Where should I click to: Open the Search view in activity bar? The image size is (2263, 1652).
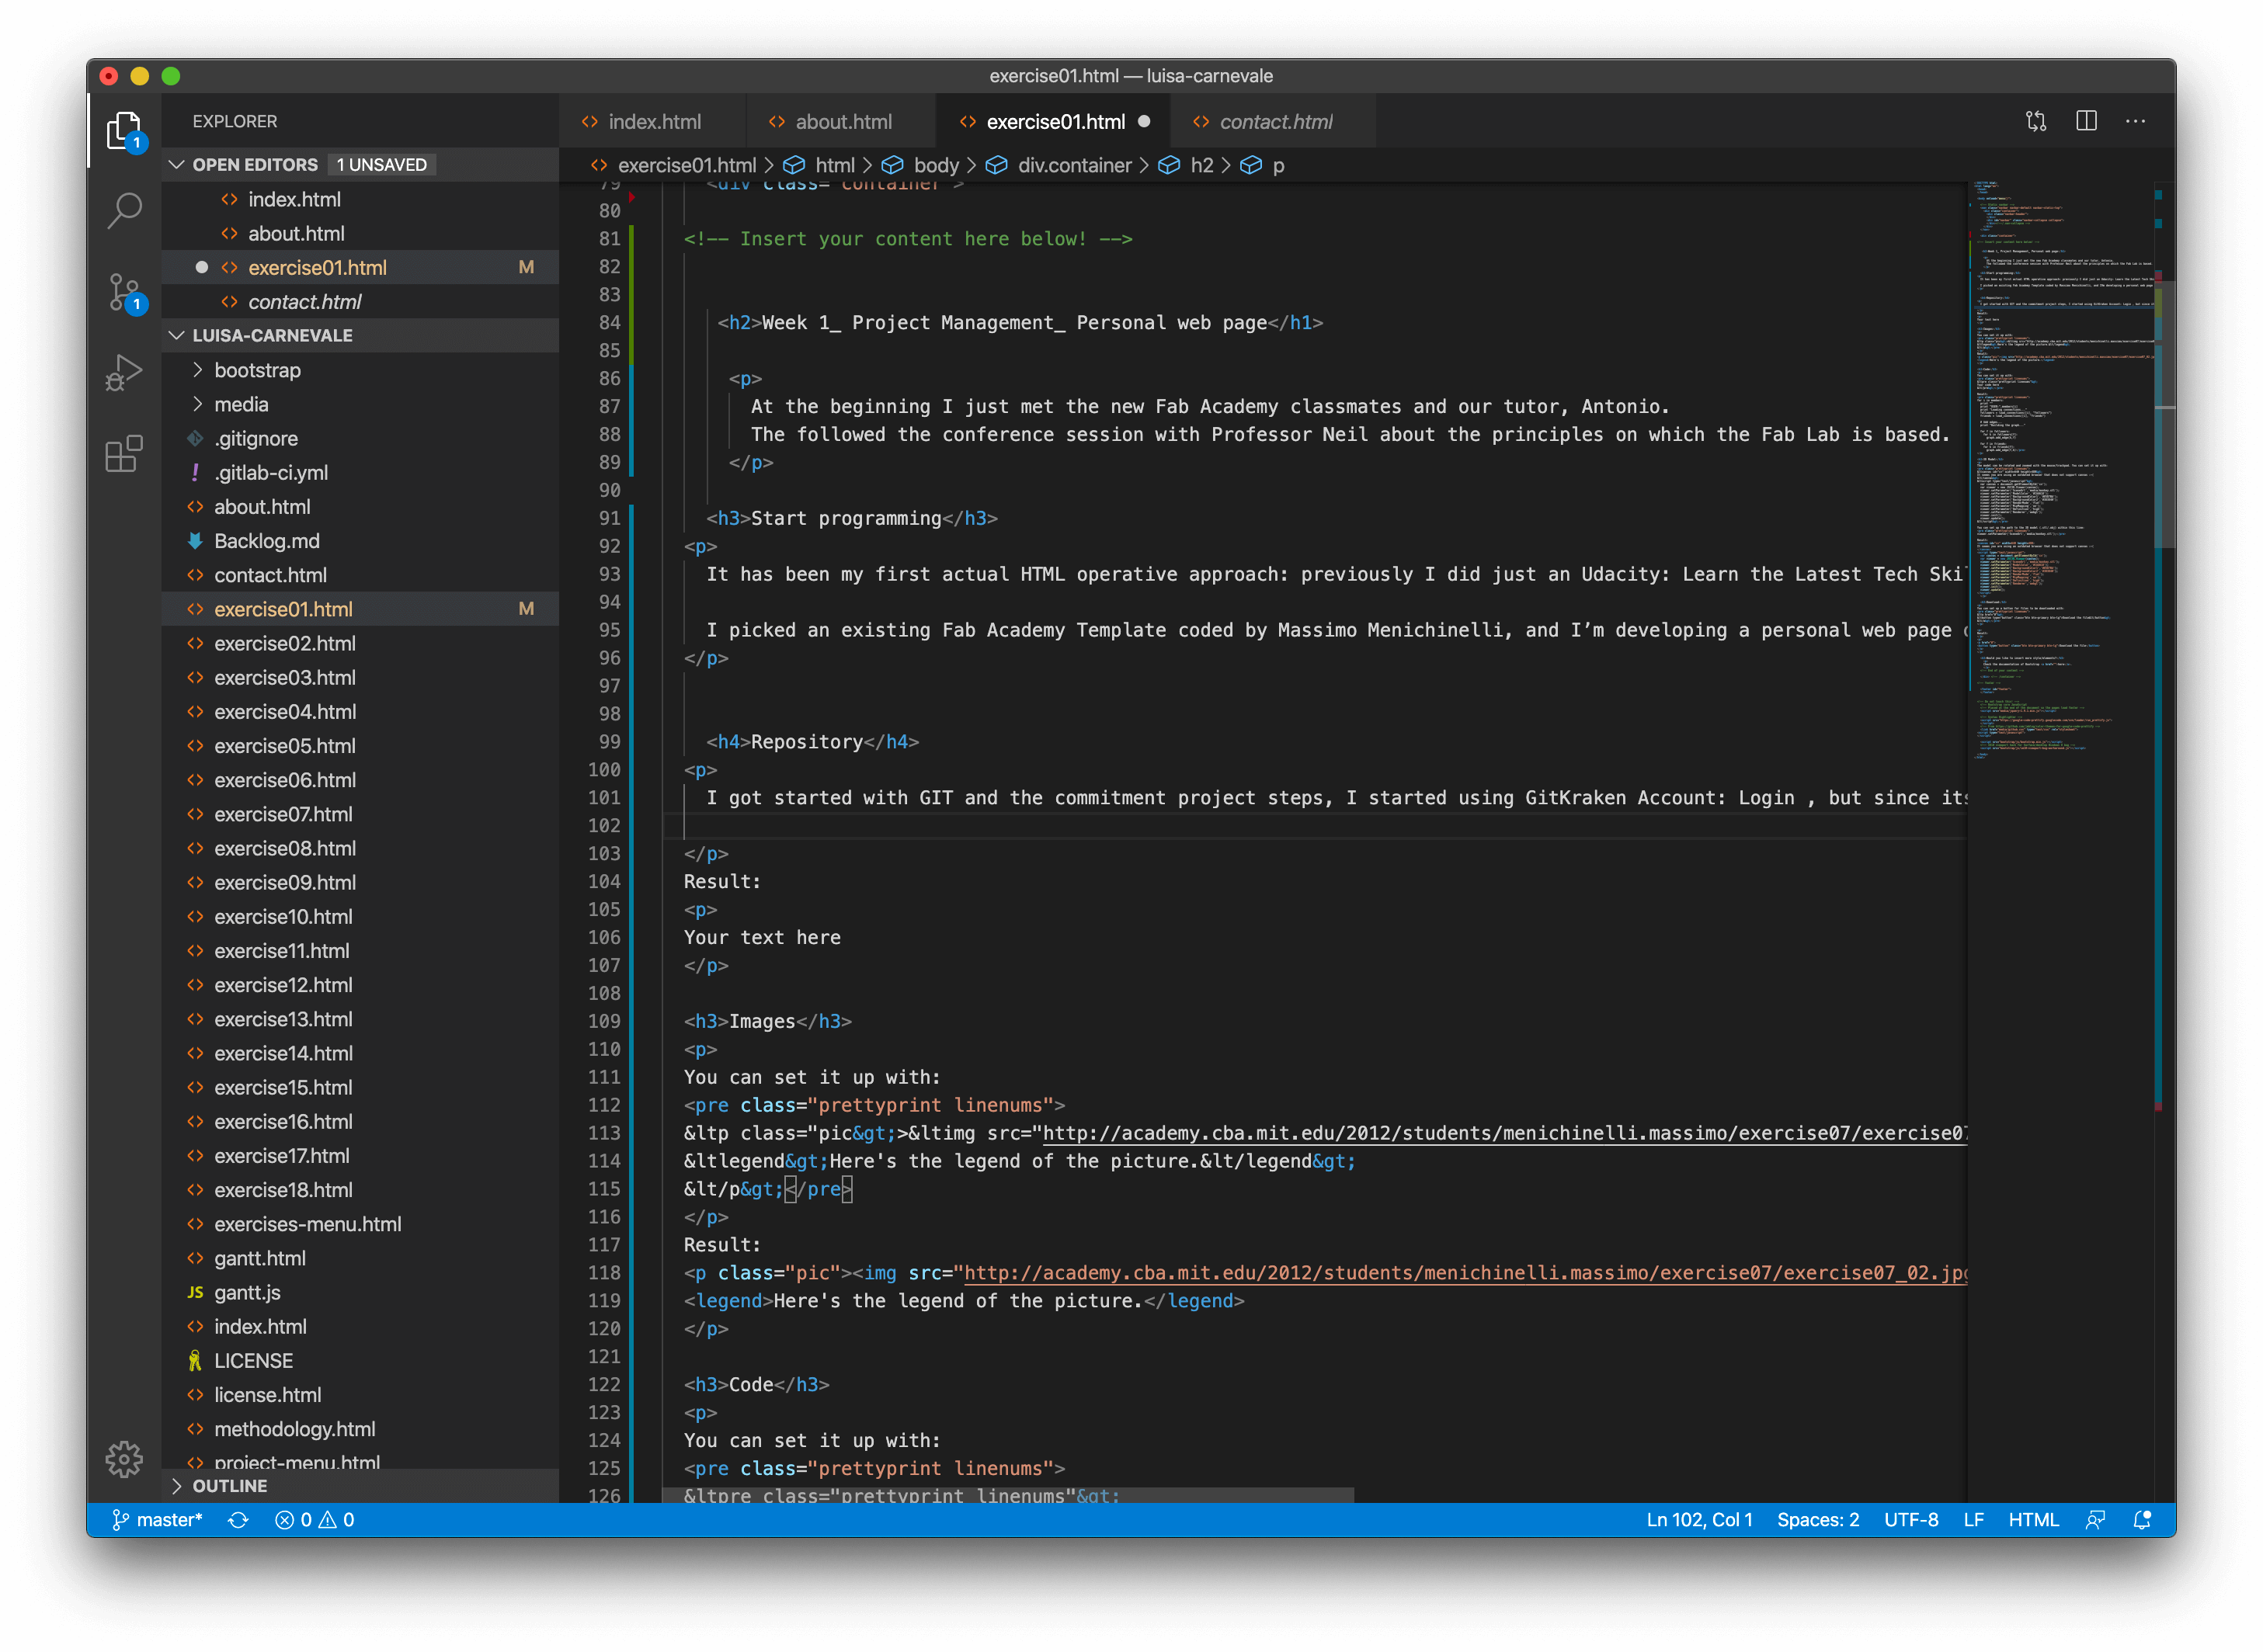pyautogui.click(x=124, y=210)
